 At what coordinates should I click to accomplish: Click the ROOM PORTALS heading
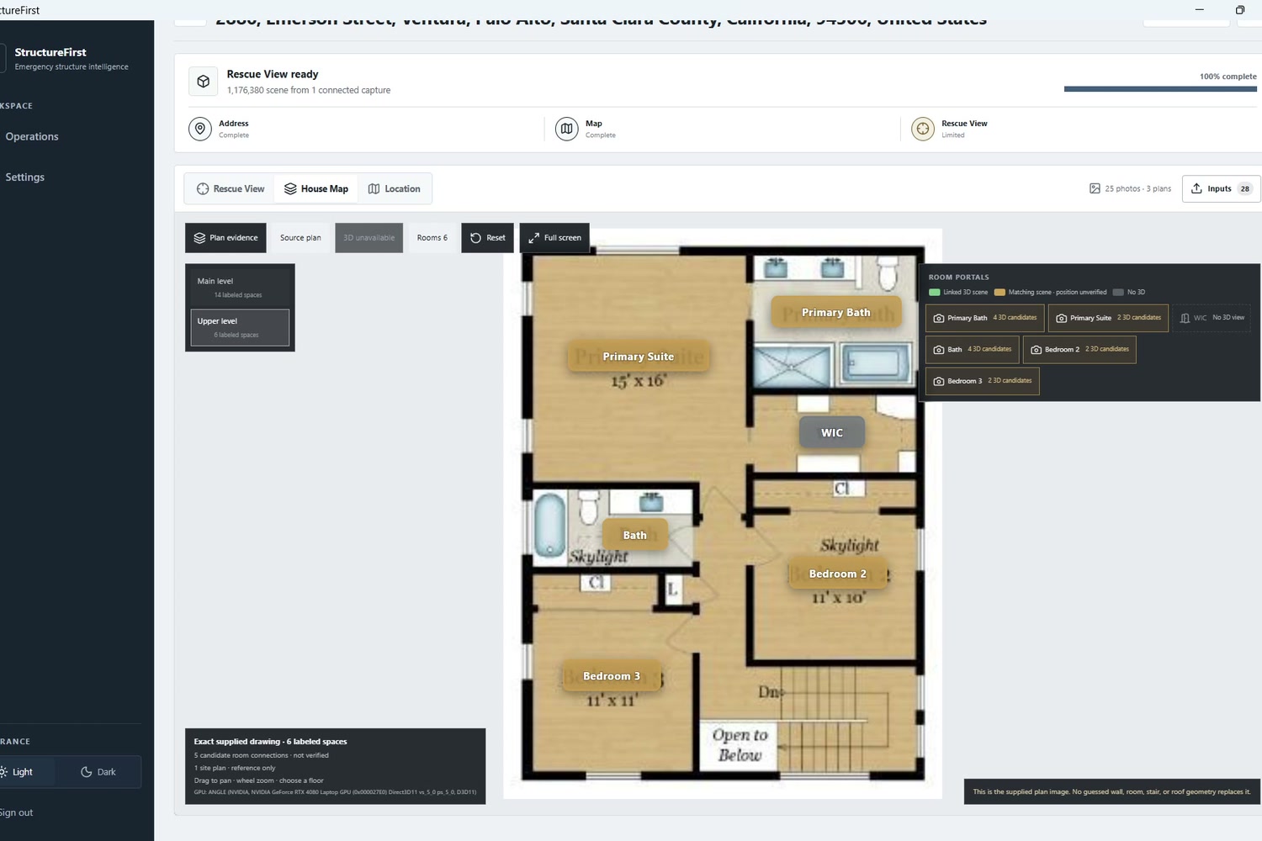(959, 278)
